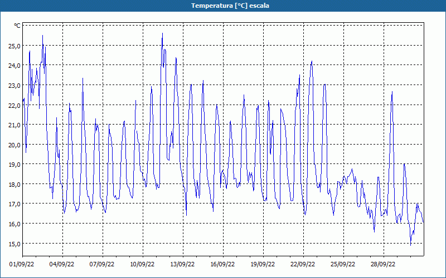The image size is (446, 278).
Task: Click the 04/09/22 date label
Action: click(x=62, y=264)
